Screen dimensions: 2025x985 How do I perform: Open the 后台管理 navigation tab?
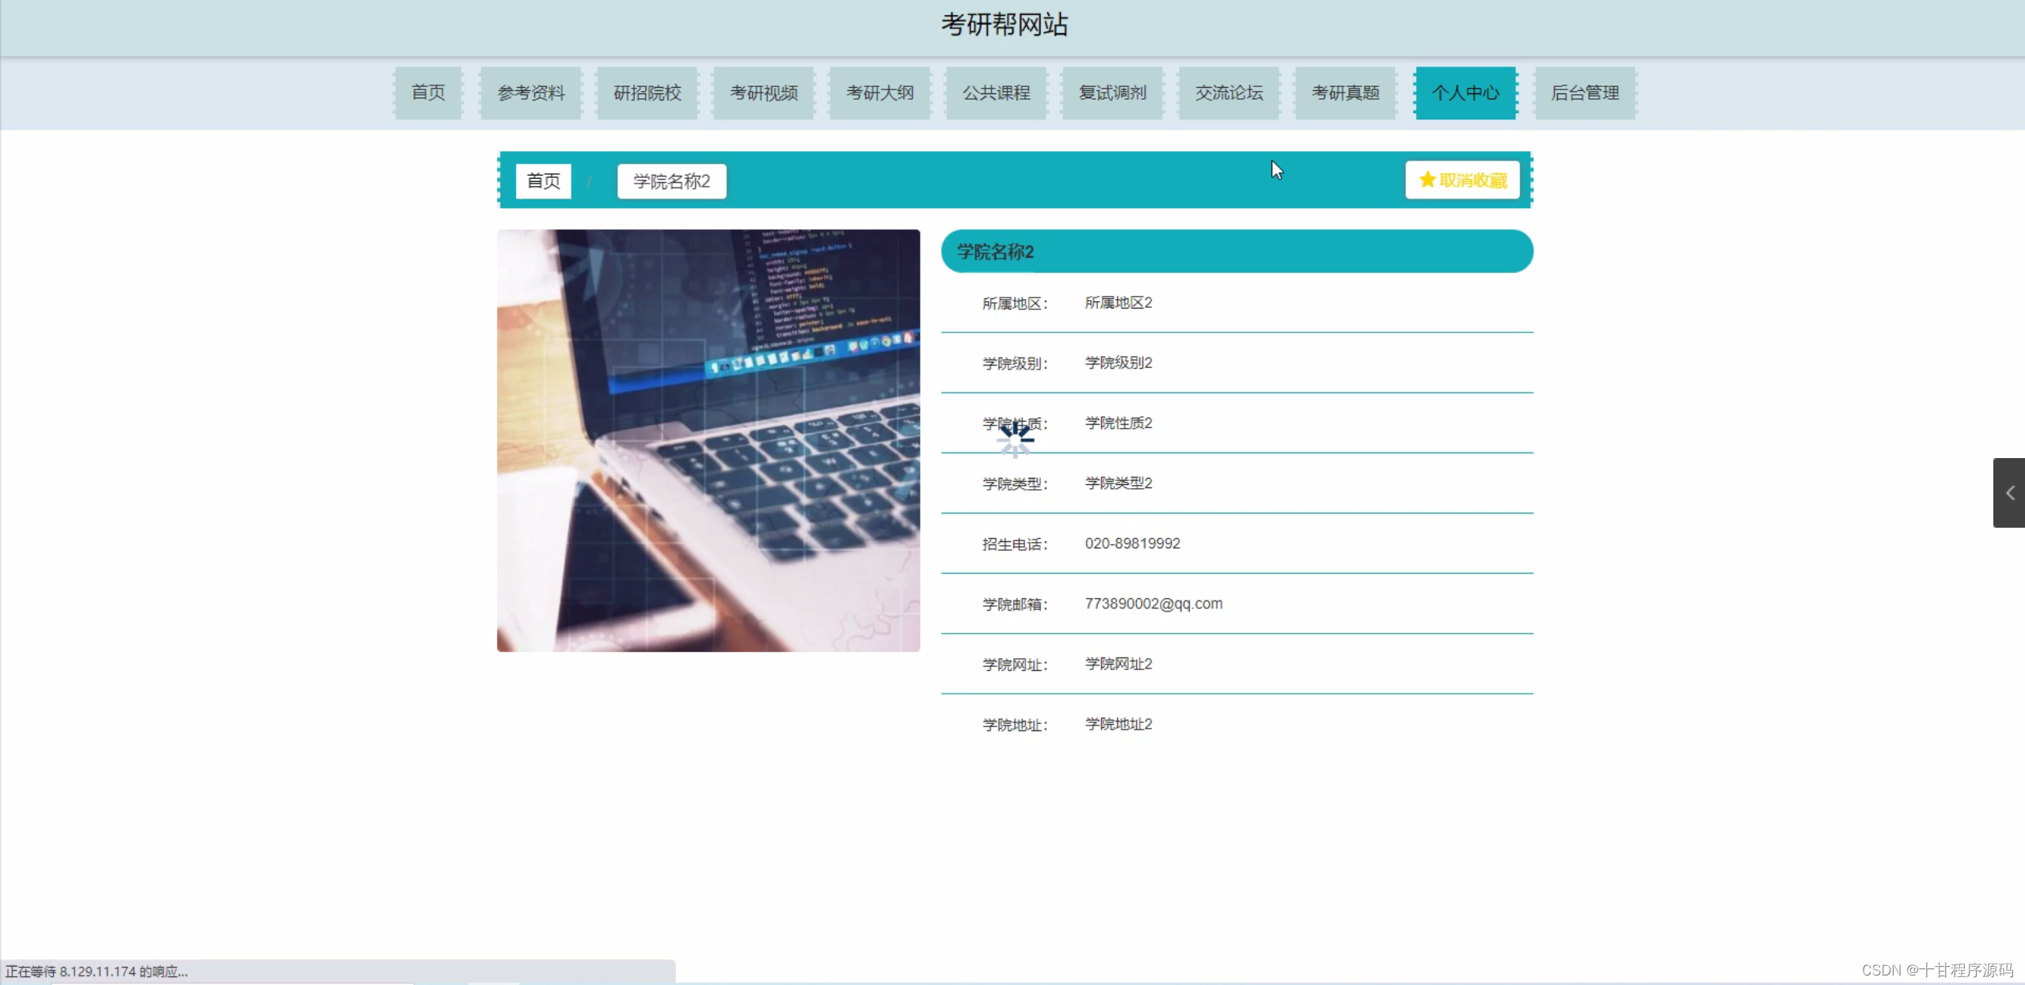click(x=1586, y=93)
